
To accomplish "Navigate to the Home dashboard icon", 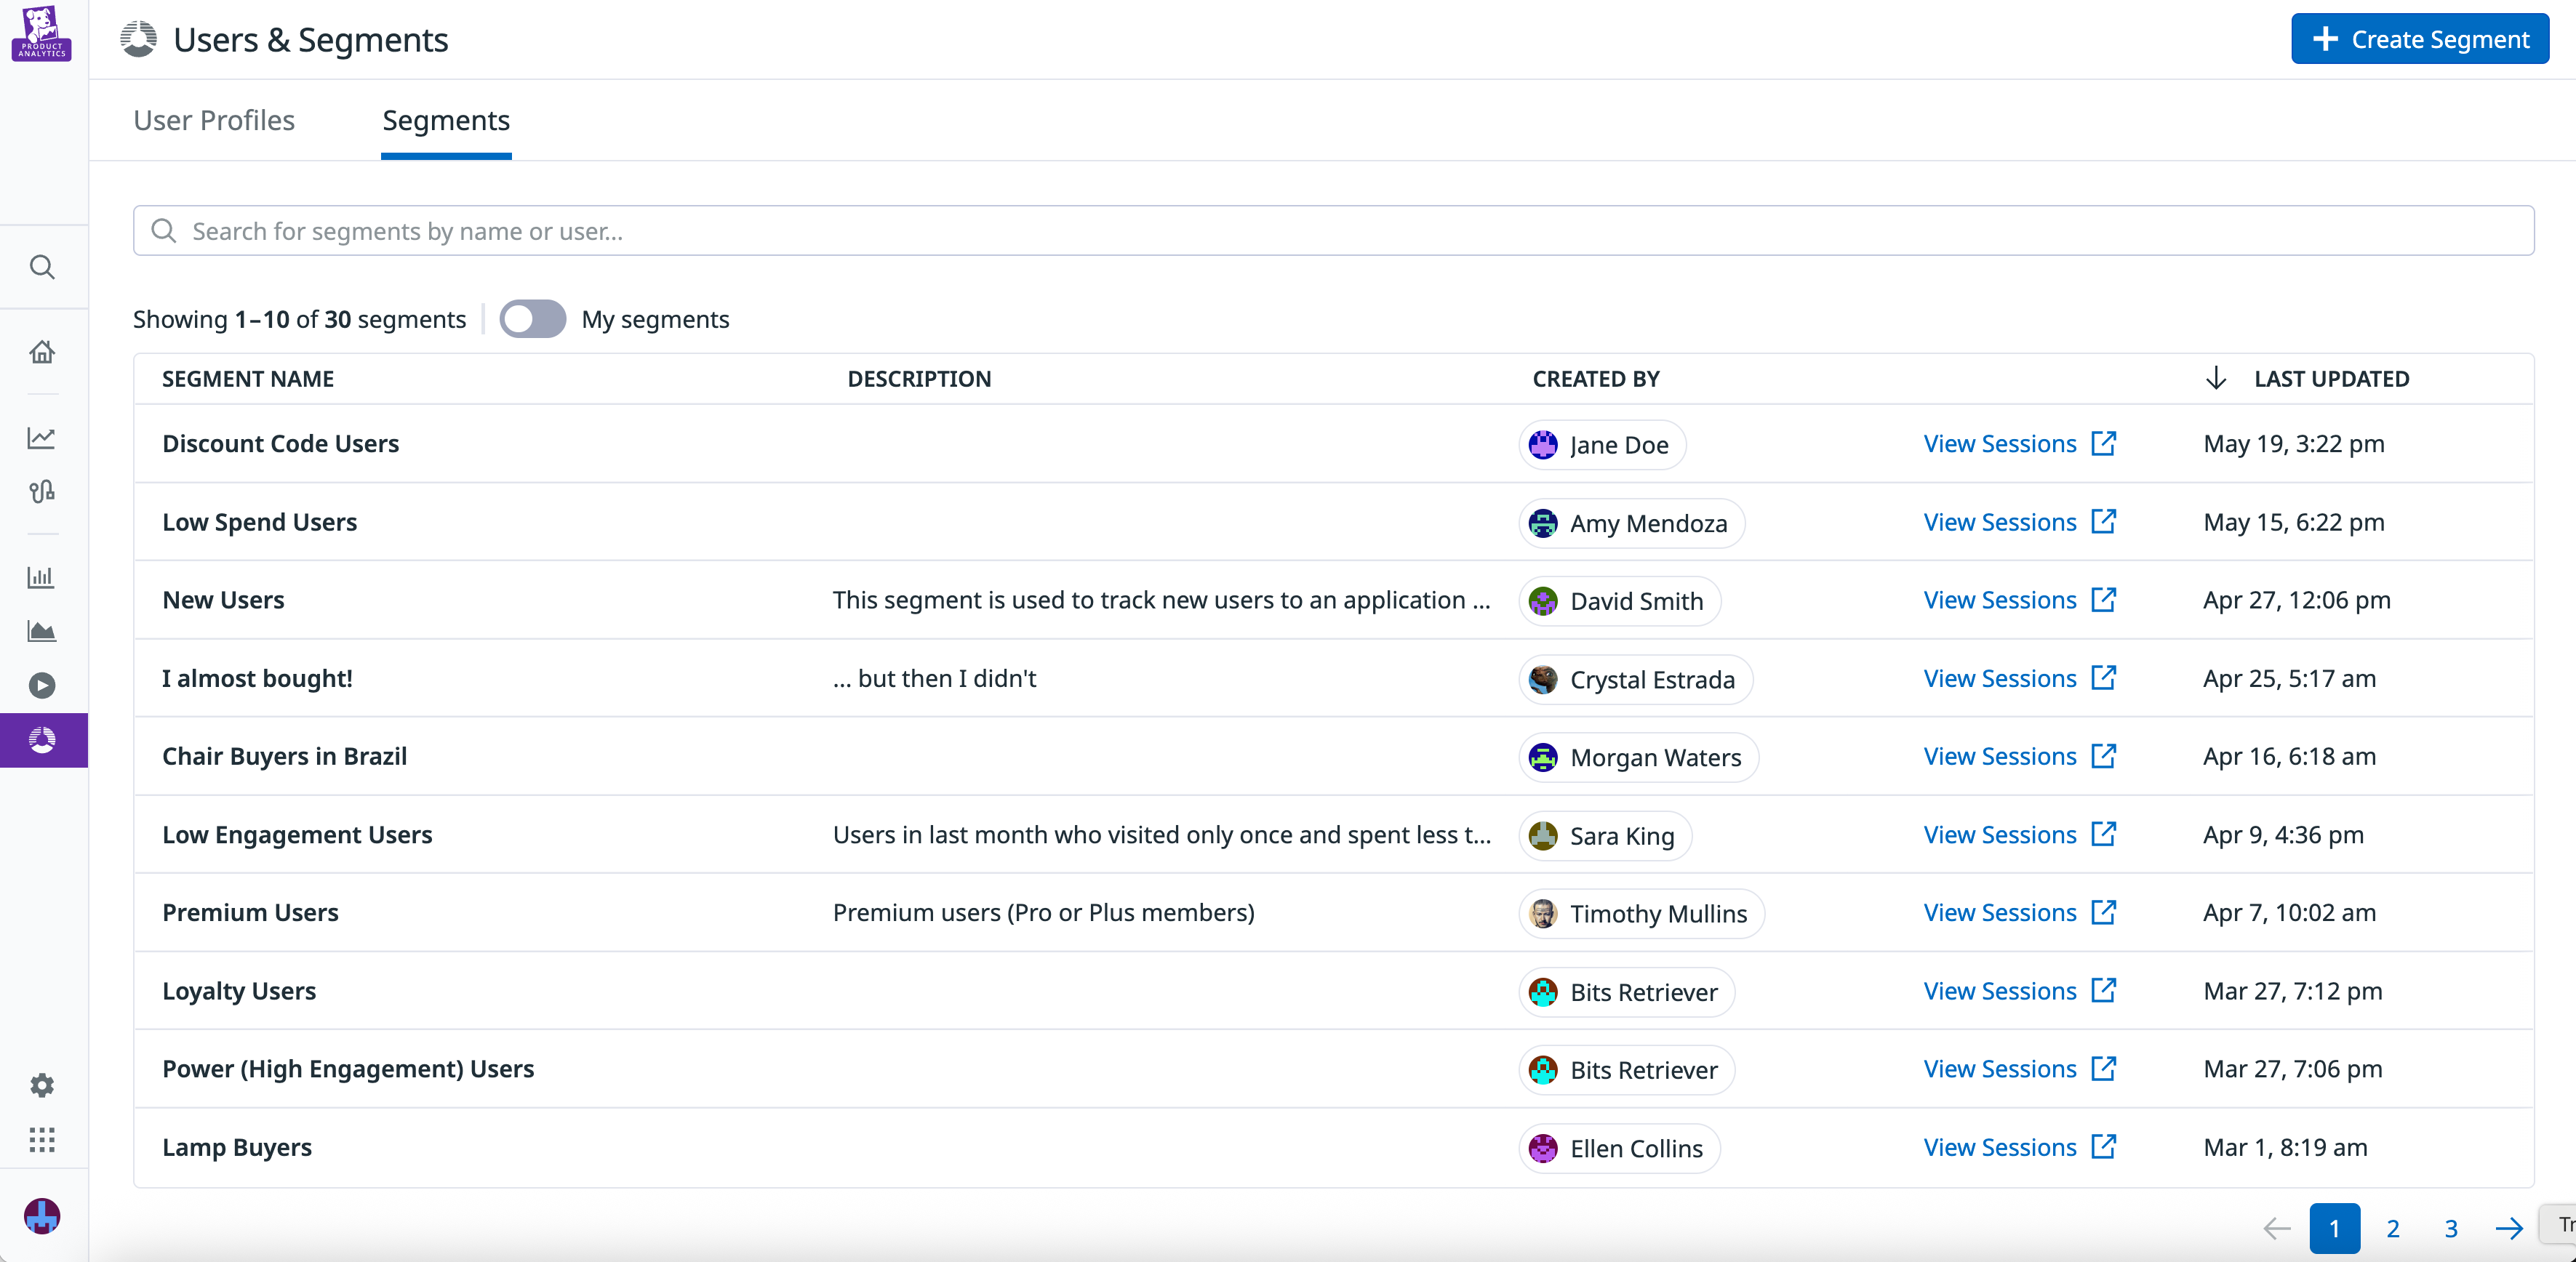I will pyautogui.click(x=42, y=352).
